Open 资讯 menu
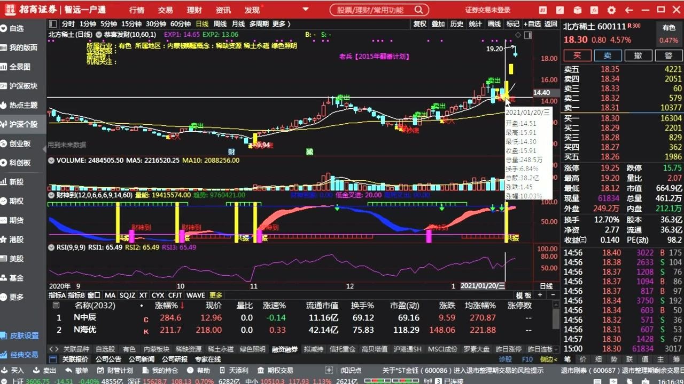Screen dimensions: 684x384 tap(223, 10)
